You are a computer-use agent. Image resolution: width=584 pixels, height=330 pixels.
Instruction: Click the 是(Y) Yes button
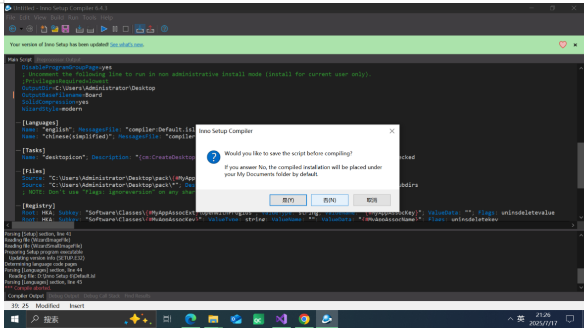pyautogui.click(x=288, y=200)
